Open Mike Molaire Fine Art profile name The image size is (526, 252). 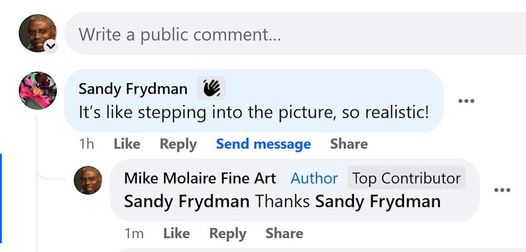tap(200, 178)
